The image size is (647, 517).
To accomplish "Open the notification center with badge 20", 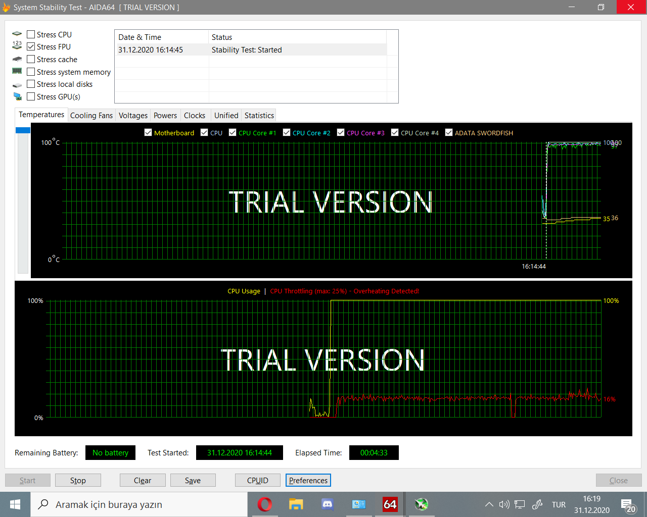I will [628, 505].
